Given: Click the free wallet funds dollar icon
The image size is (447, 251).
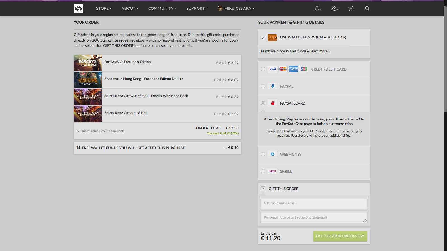Looking at the screenshot, I should tap(79, 148).
